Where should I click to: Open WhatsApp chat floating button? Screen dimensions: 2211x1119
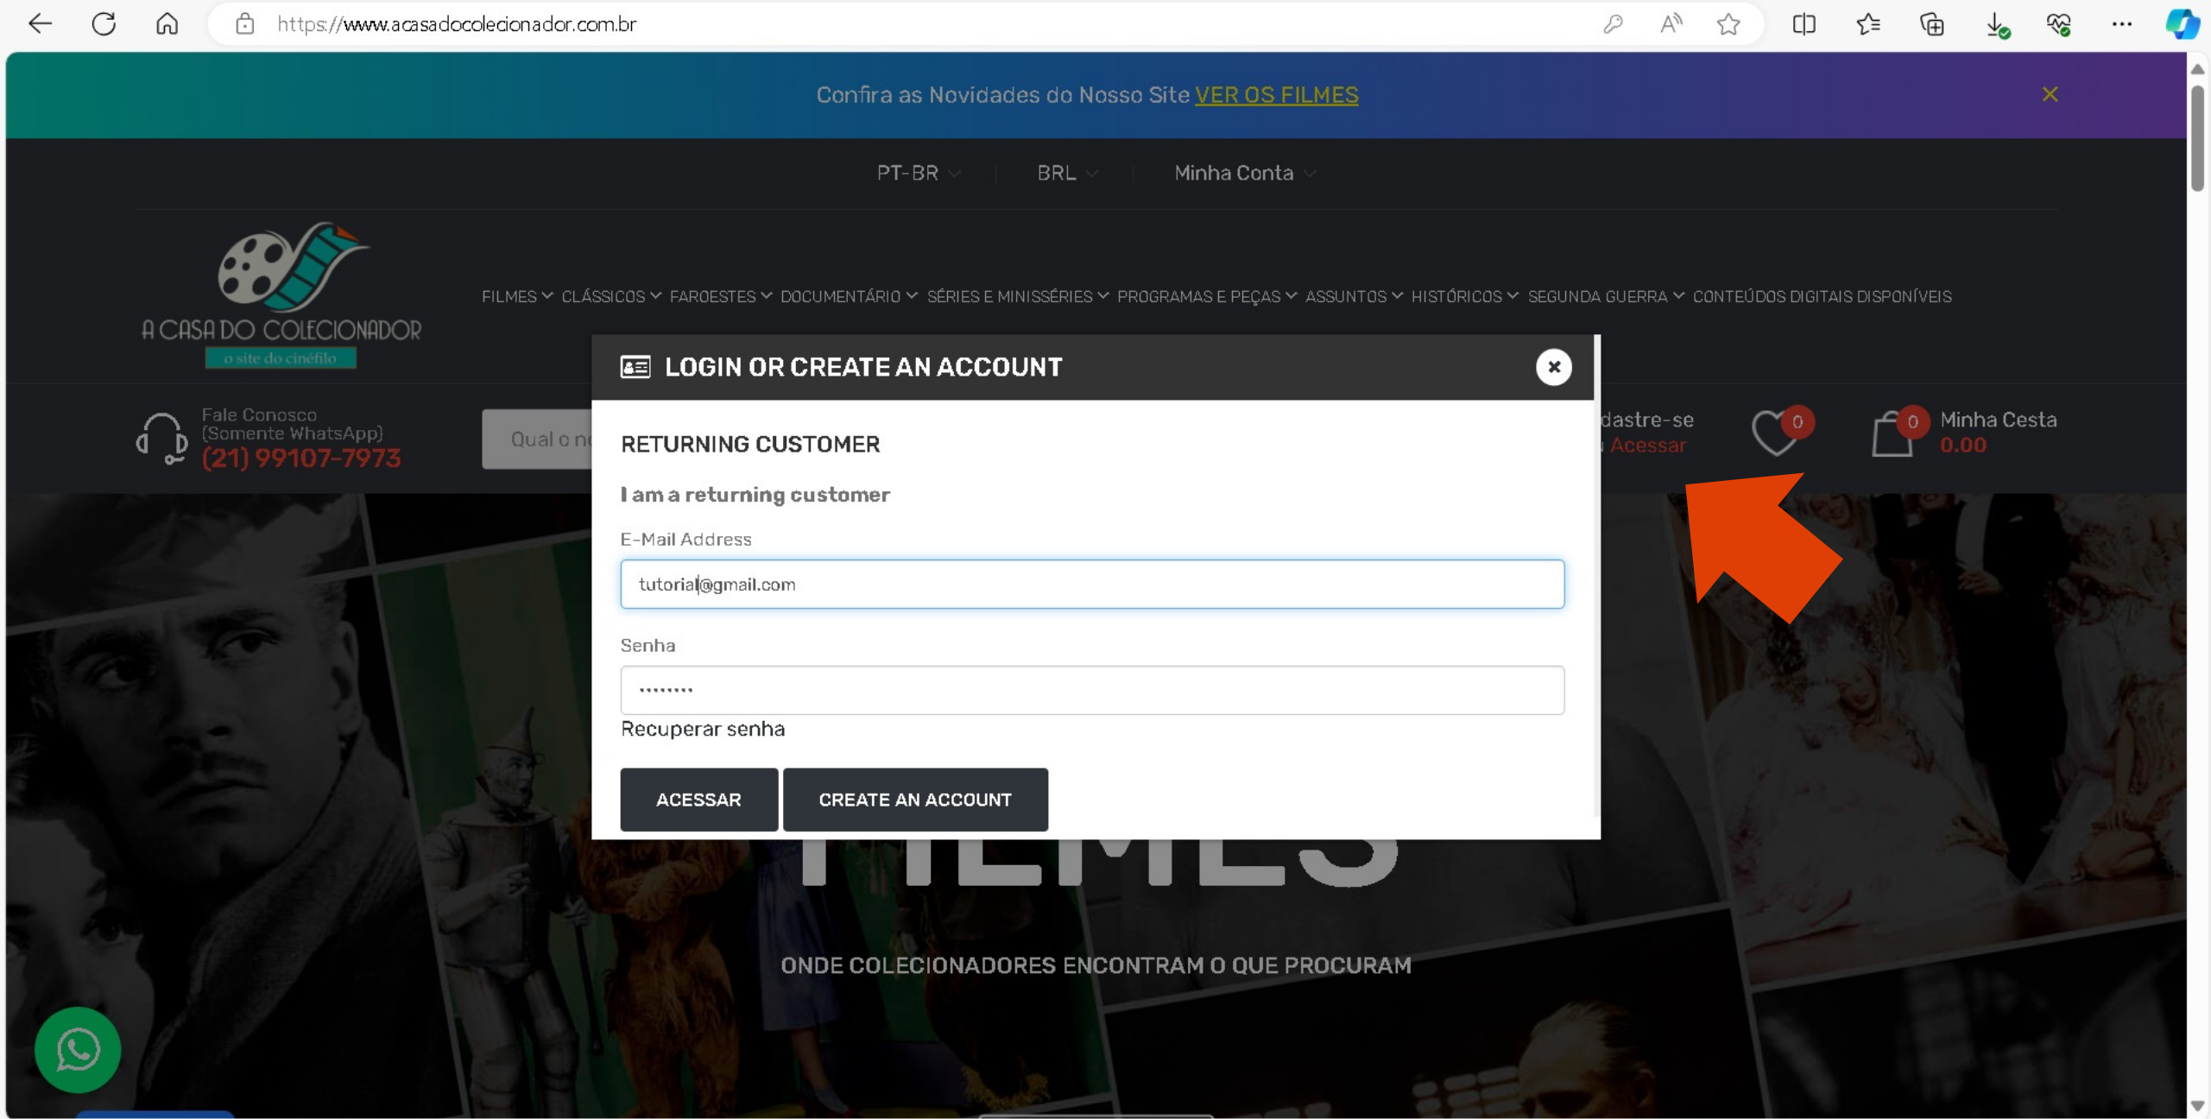coord(78,1050)
